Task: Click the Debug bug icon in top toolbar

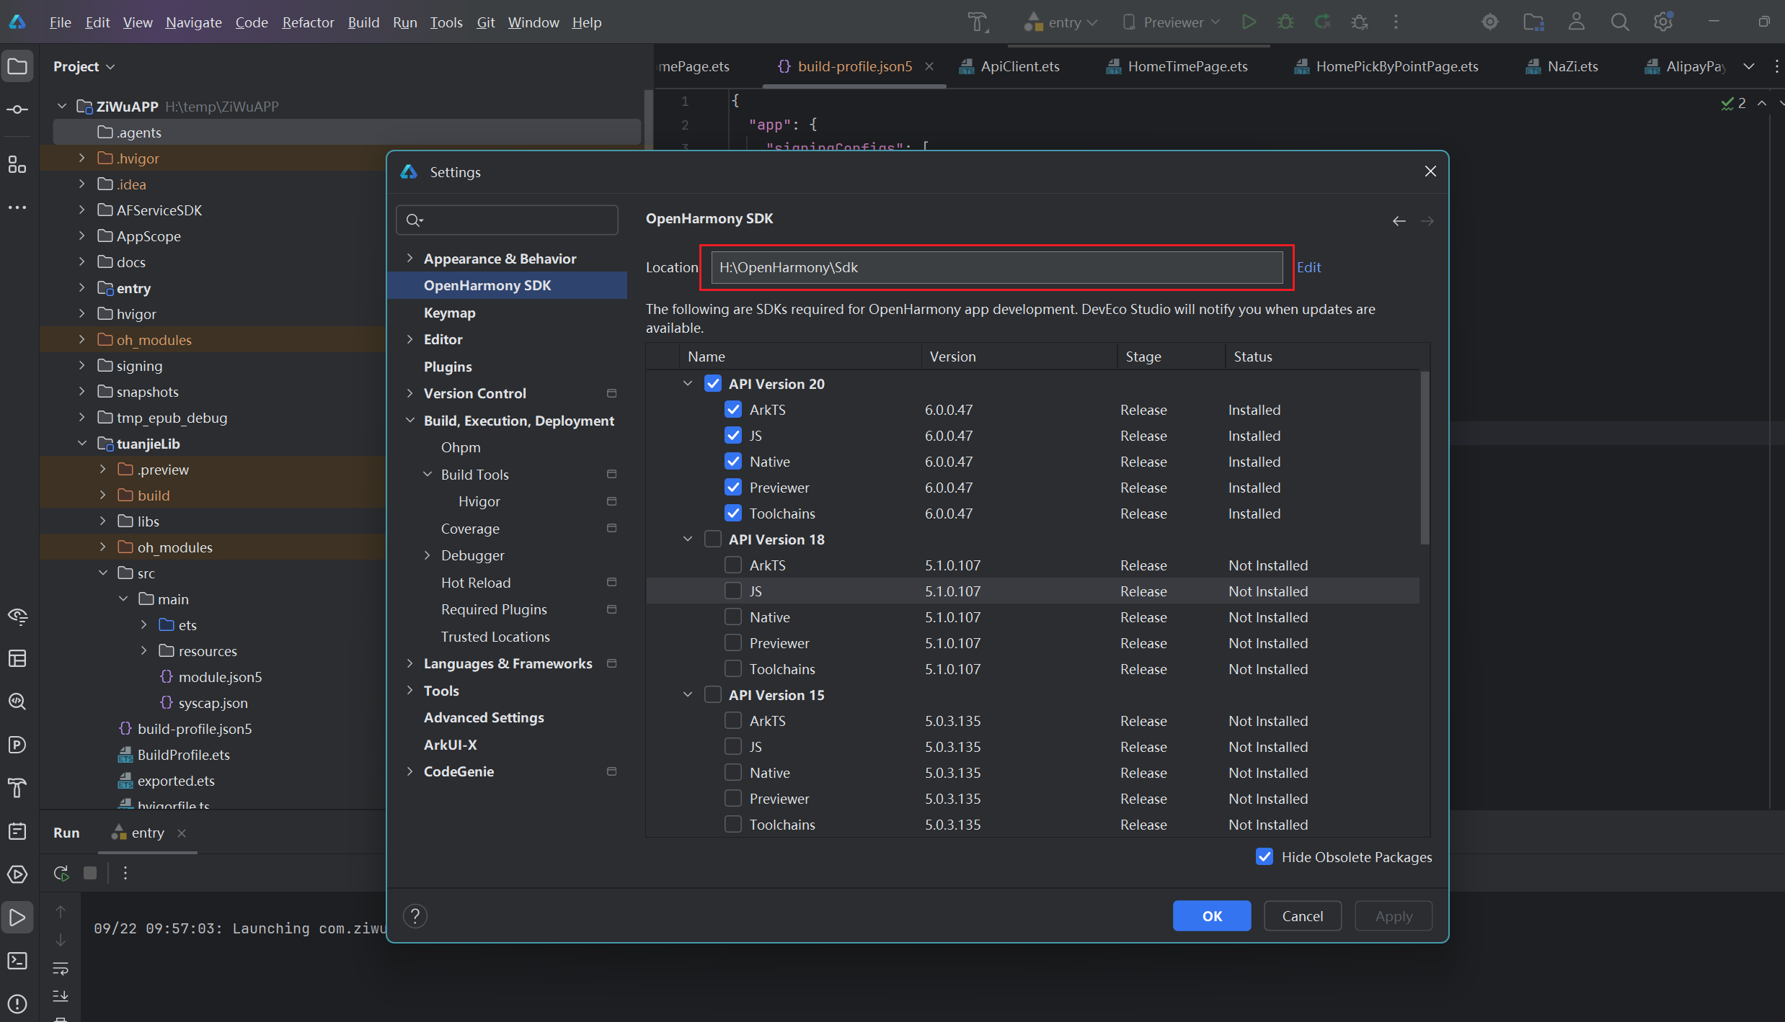Action: tap(1285, 22)
